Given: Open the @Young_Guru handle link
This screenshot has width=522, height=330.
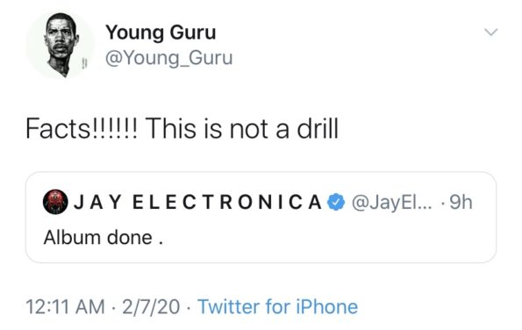Looking at the screenshot, I should [168, 58].
